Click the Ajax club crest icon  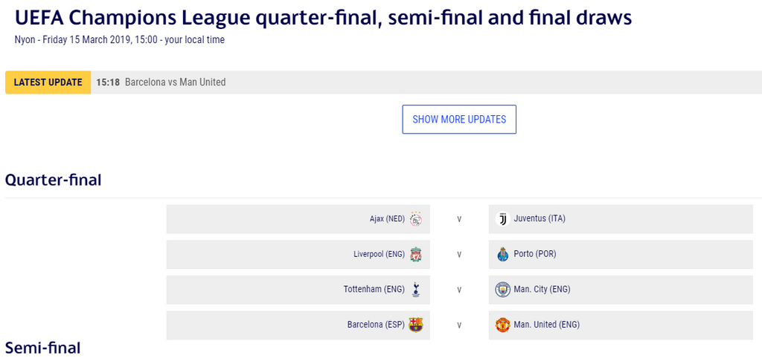[x=416, y=219]
